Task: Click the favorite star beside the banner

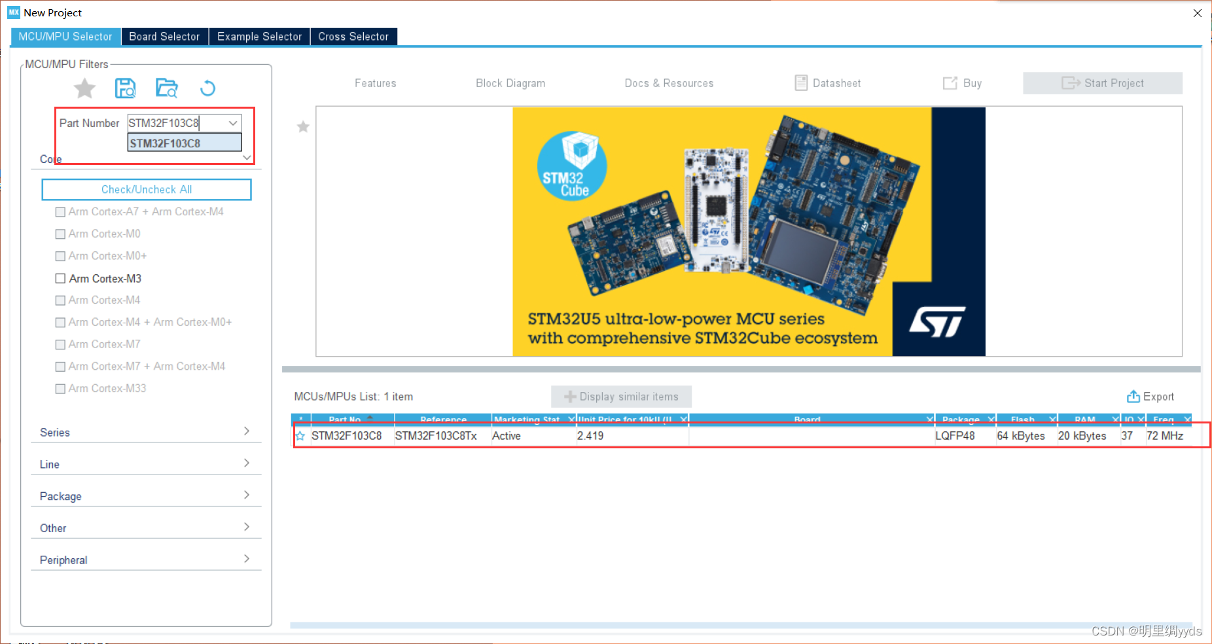Action: tap(303, 126)
